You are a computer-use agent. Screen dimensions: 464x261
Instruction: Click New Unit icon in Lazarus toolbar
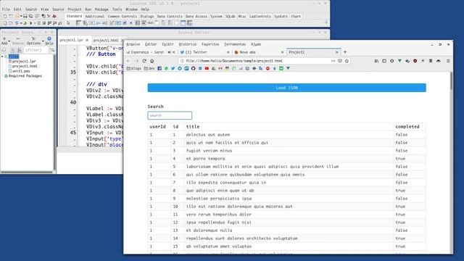tap(5, 16)
